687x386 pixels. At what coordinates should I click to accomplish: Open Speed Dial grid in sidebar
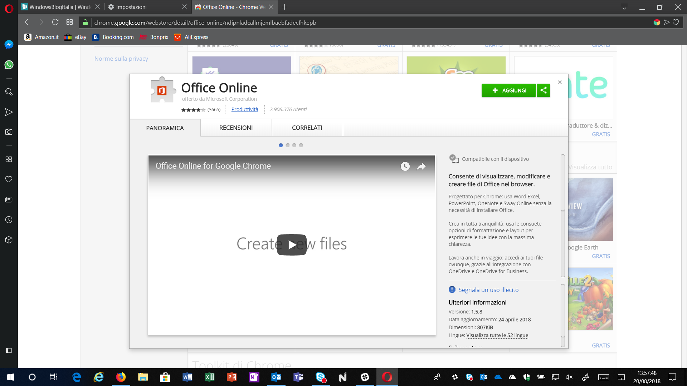[9, 159]
